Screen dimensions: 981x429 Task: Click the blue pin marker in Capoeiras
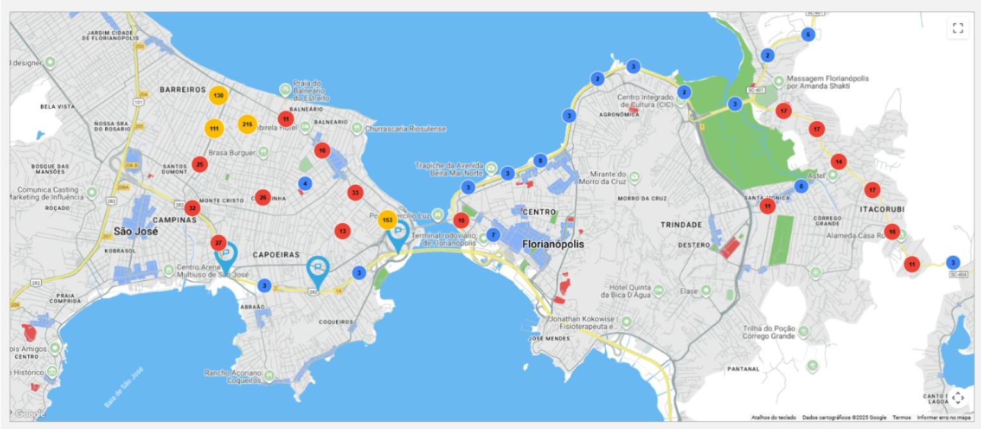point(318,269)
